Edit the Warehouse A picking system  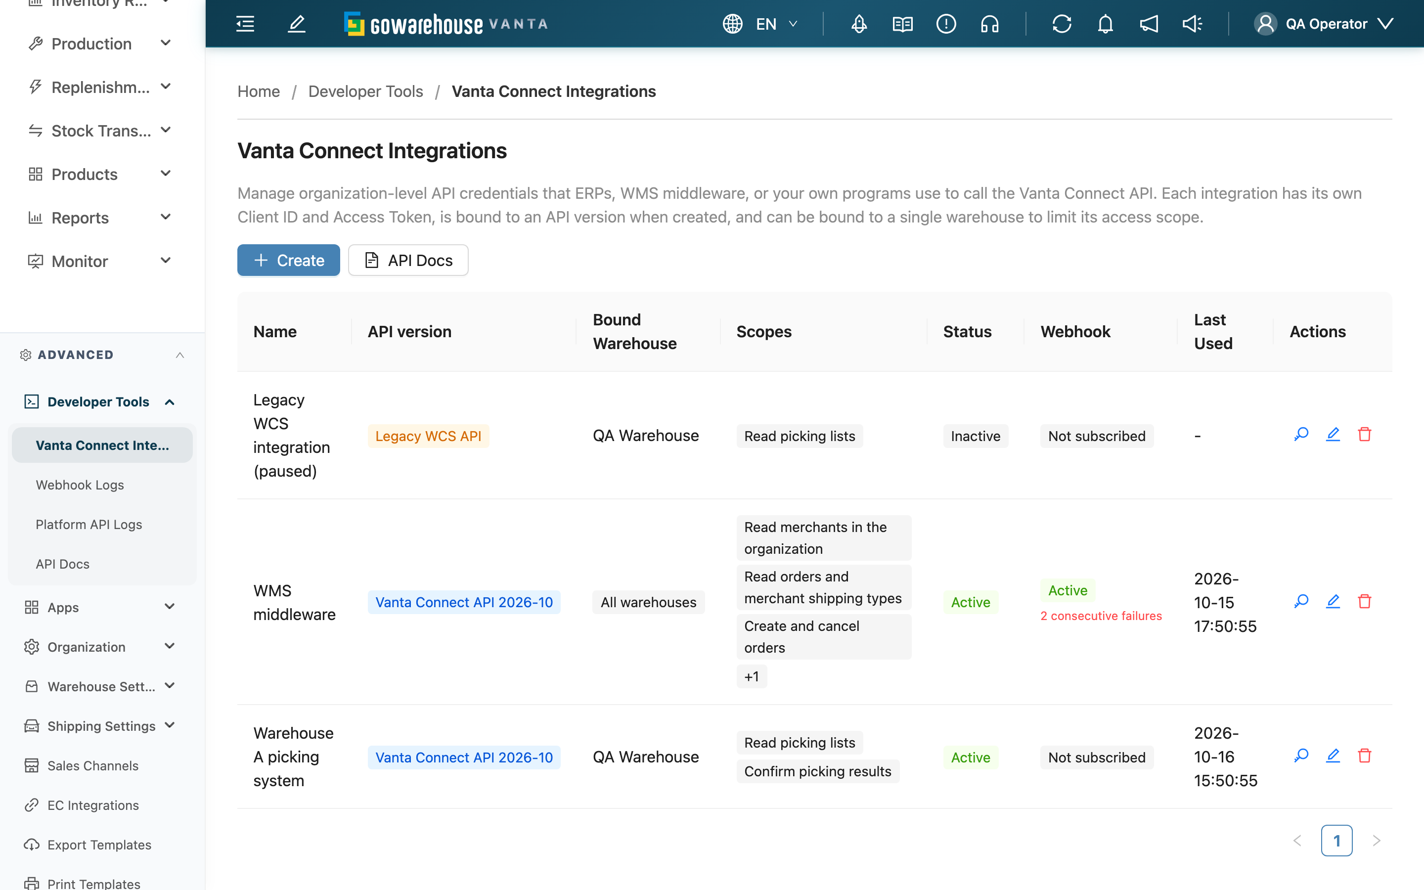pyautogui.click(x=1333, y=756)
